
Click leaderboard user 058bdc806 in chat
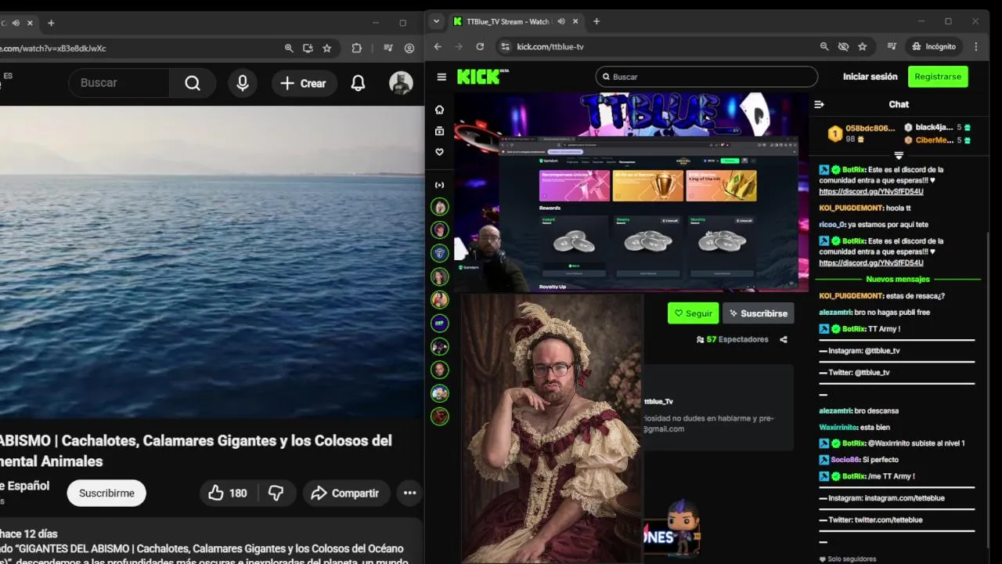pos(870,128)
